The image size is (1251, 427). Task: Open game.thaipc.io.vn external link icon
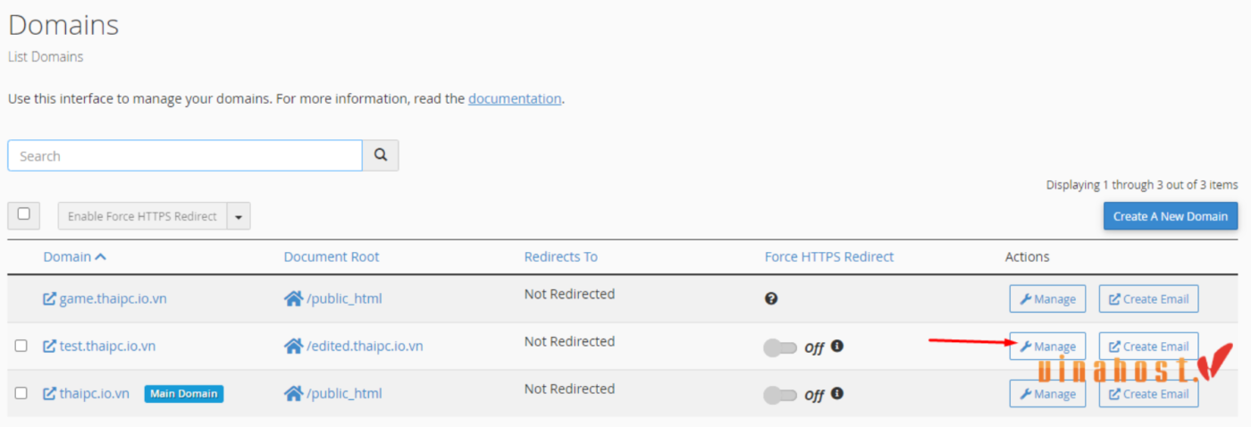point(50,298)
